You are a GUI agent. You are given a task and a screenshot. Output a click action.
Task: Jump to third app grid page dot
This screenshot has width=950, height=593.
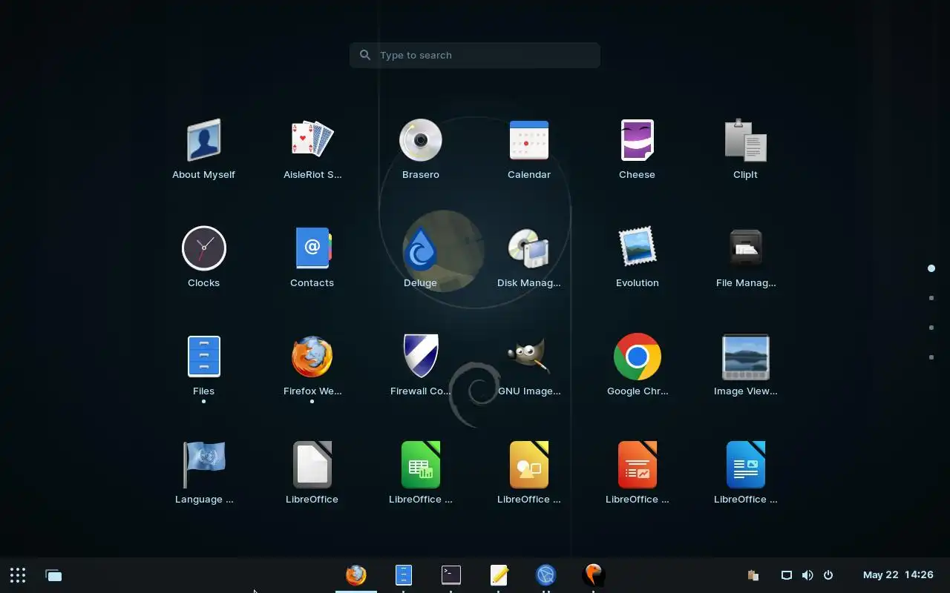tap(931, 328)
